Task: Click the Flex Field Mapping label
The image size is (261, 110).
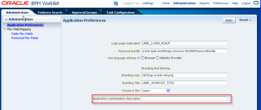Action: pyautogui.click(x=19, y=29)
